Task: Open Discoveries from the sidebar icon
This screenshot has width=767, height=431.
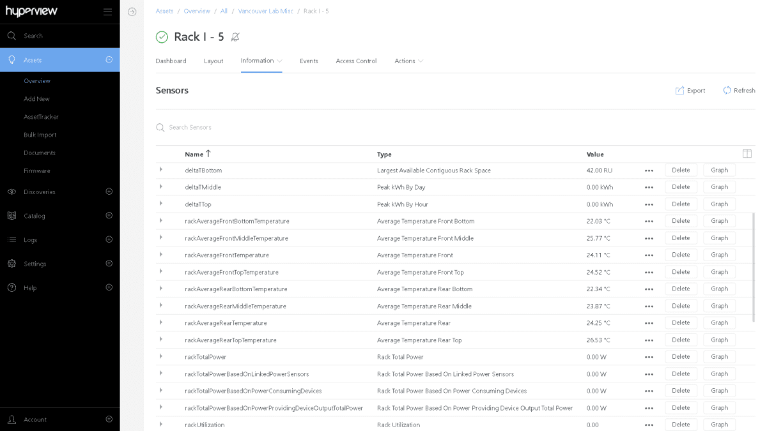Action: pyautogui.click(x=10, y=192)
